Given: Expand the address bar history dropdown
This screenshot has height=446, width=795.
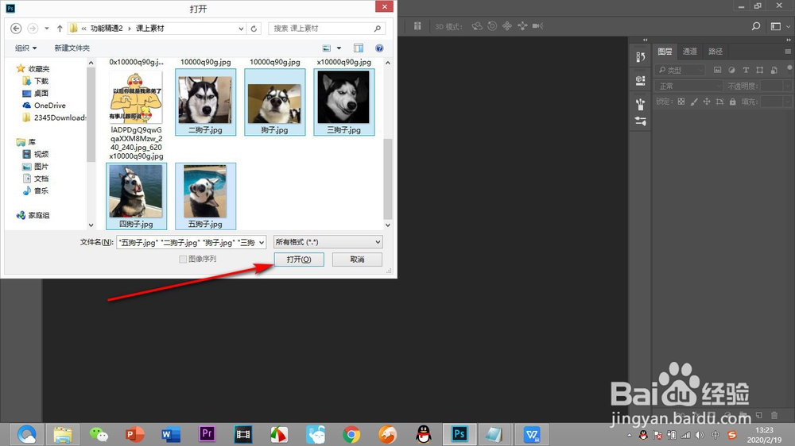Looking at the screenshot, I should [242, 29].
